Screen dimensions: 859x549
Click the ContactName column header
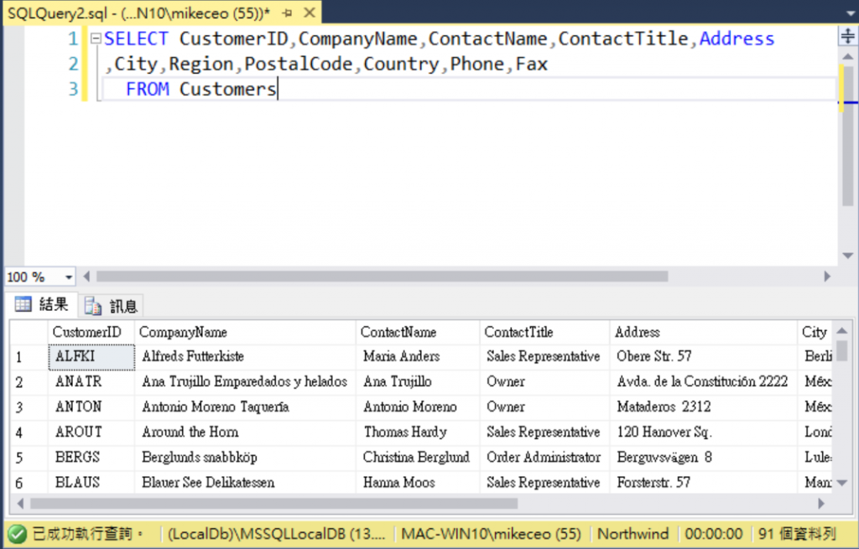pyautogui.click(x=418, y=332)
